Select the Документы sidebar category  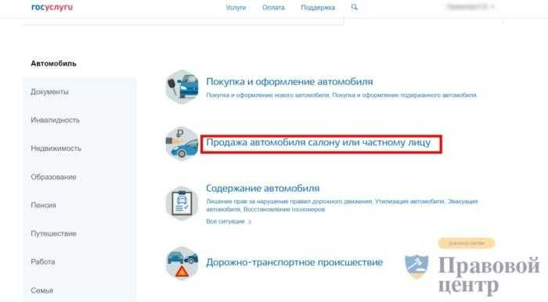pyautogui.click(x=49, y=92)
